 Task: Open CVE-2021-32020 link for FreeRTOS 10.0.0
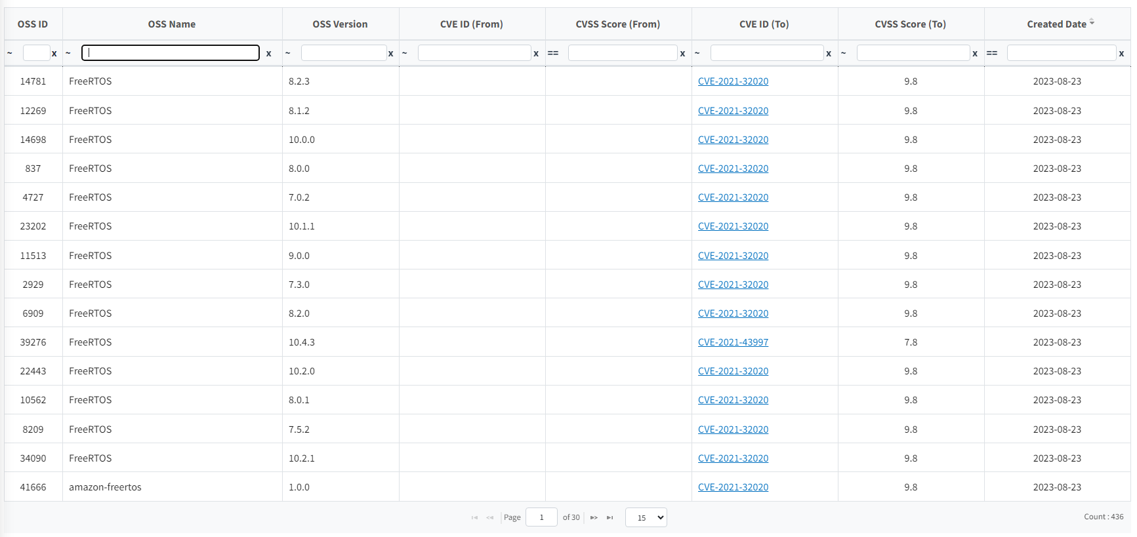(733, 140)
